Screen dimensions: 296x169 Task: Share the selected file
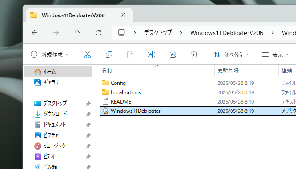tap(173, 54)
